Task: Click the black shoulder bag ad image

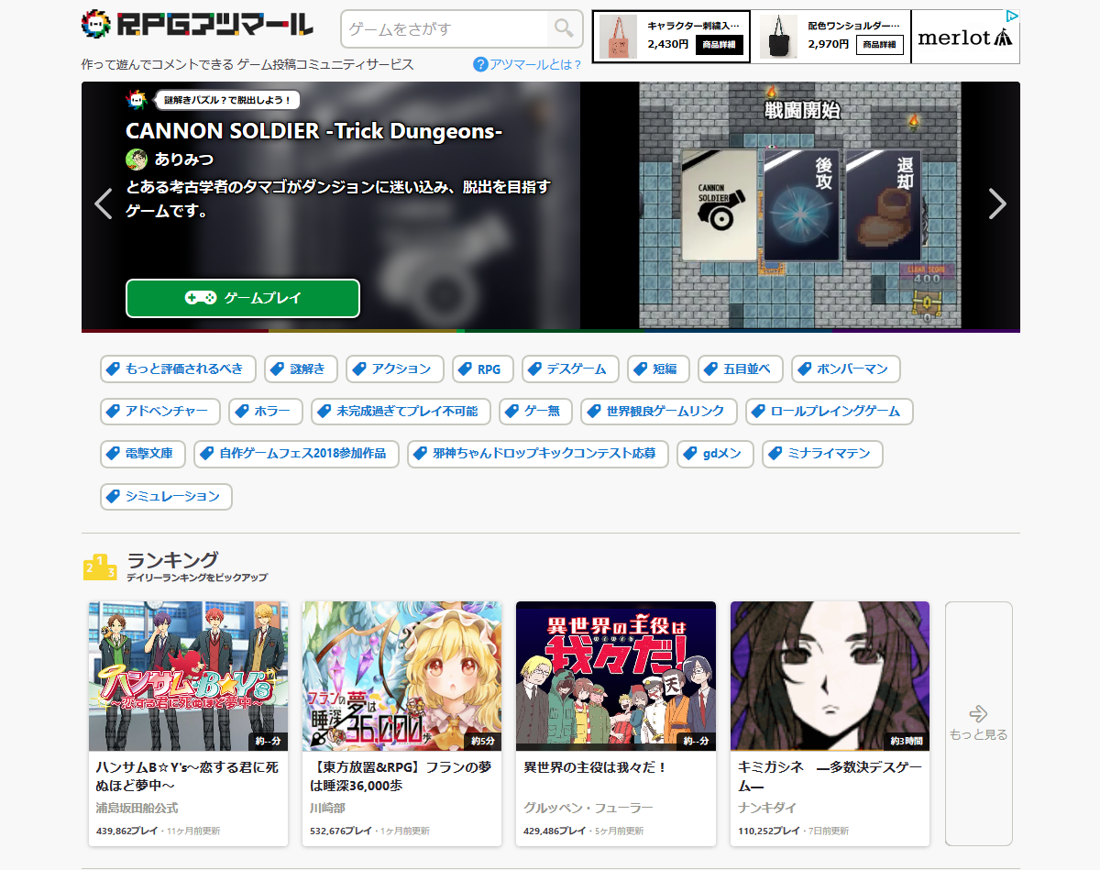Action: tap(779, 37)
